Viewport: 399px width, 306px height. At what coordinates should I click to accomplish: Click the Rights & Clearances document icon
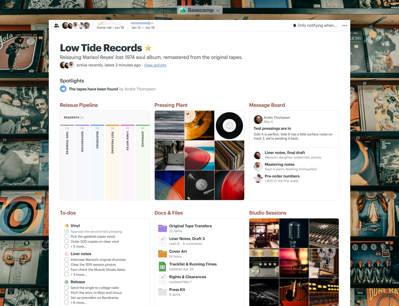pos(162,279)
